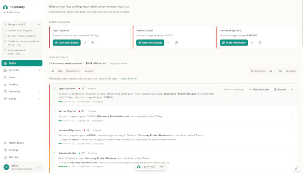Check the Invite teammates step circle
Image resolution: width=303 pixels, height=173 pixels.
coord(5,50)
